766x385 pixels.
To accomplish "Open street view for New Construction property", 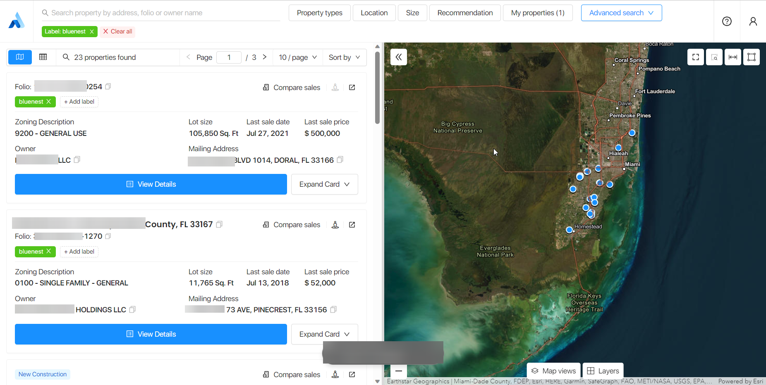I will (335, 375).
